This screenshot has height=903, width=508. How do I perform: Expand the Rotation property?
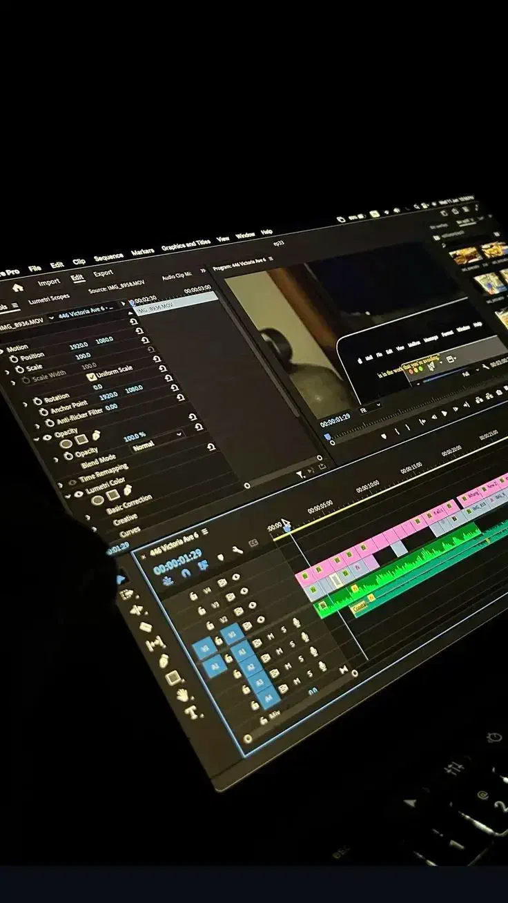pyautogui.click(x=26, y=404)
